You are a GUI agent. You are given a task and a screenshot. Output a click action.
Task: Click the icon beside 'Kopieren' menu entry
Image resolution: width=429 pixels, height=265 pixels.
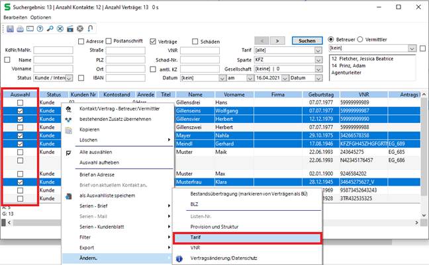point(68,130)
